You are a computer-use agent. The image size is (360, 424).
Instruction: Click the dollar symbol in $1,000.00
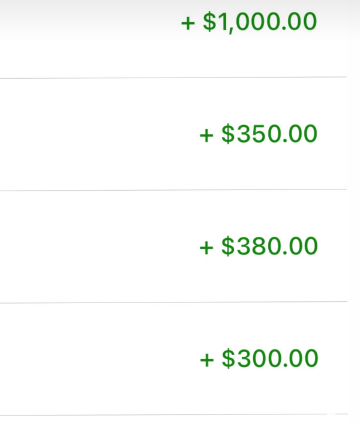tap(209, 22)
